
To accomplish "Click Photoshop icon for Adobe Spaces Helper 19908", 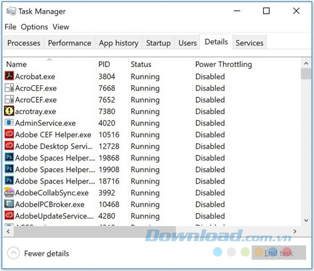I will (x=9, y=169).
